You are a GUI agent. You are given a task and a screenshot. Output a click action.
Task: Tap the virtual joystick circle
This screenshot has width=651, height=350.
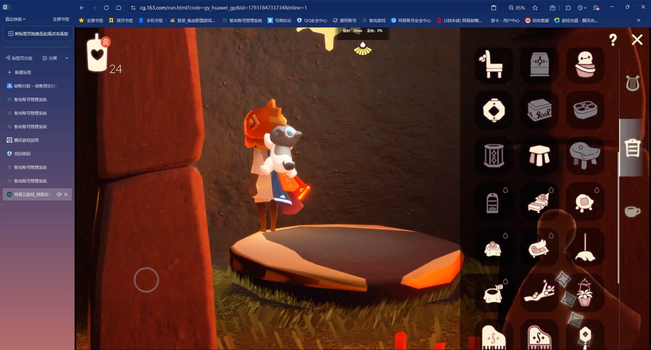(146, 280)
